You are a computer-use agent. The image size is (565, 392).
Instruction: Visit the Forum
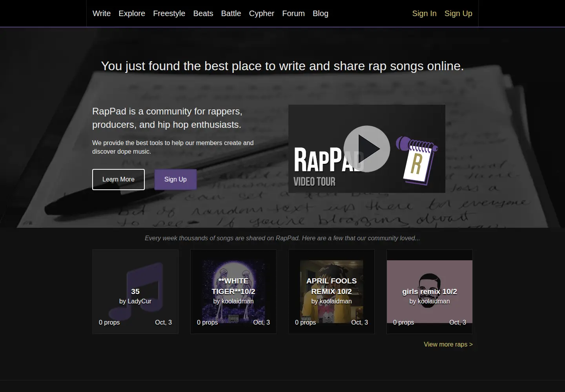coord(293,13)
